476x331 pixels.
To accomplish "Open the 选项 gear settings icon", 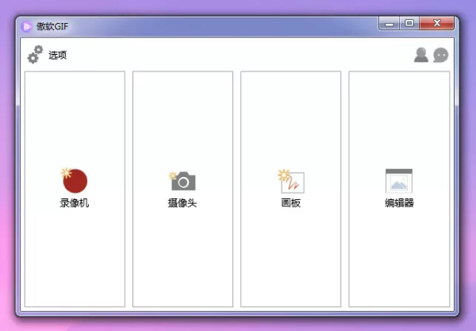I will 35,55.
